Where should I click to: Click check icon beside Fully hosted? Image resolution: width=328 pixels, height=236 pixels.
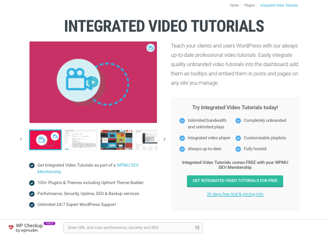(238, 149)
